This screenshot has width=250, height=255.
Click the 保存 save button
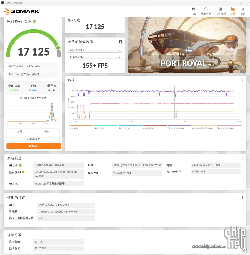pos(47,131)
